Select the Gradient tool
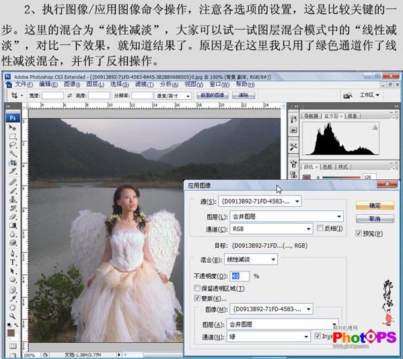The width and height of the screenshot is (403, 359). pos(12,226)
